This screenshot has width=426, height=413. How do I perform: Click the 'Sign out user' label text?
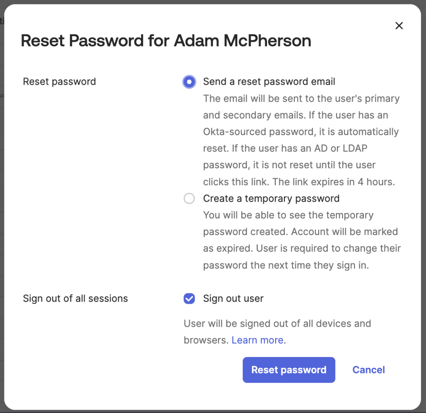(233, 298)
